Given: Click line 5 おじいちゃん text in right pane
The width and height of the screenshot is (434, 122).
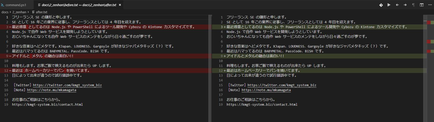Looking at the screenshot, I should coord(297,36).
